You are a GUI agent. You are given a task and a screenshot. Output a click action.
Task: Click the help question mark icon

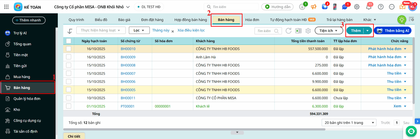pos(381,7)
